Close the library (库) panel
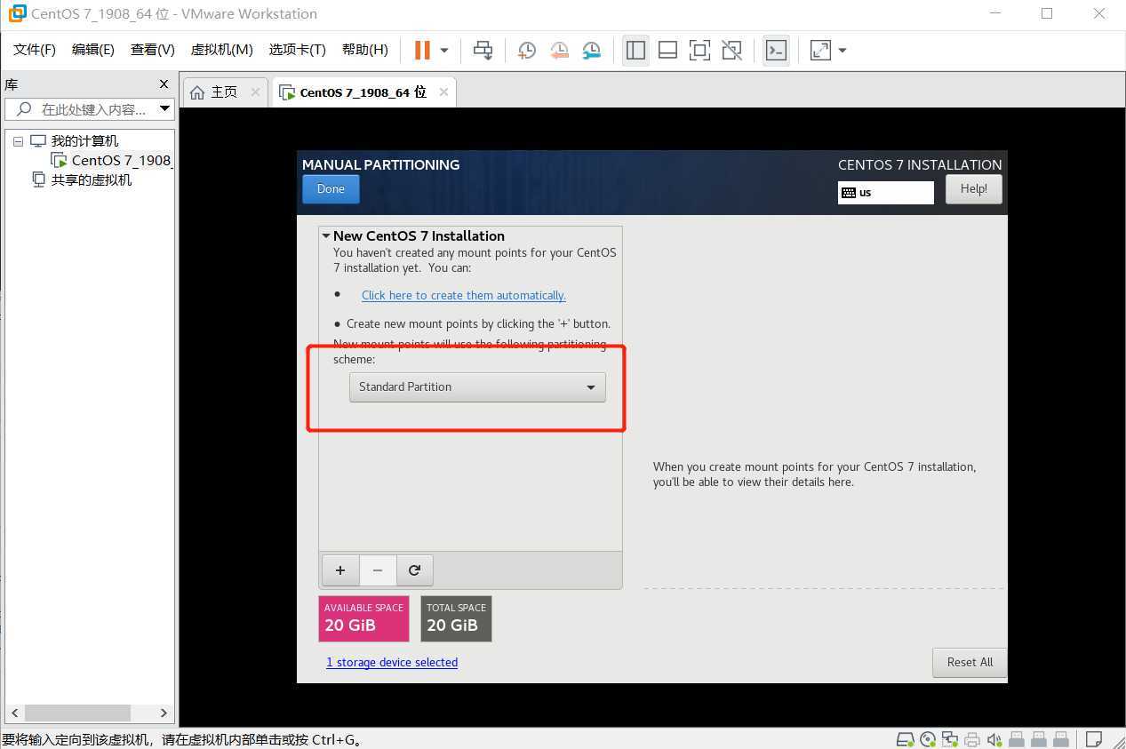The width and height of the screenshot is (1126, 749). tap(164, 84)
